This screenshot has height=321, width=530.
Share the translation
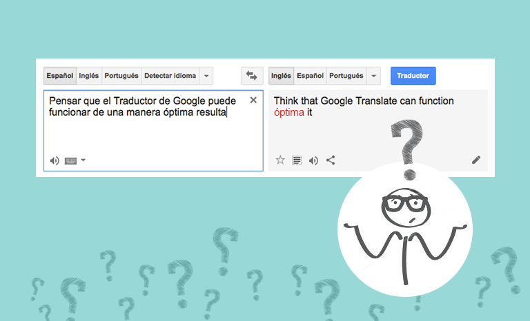(331, 160)
